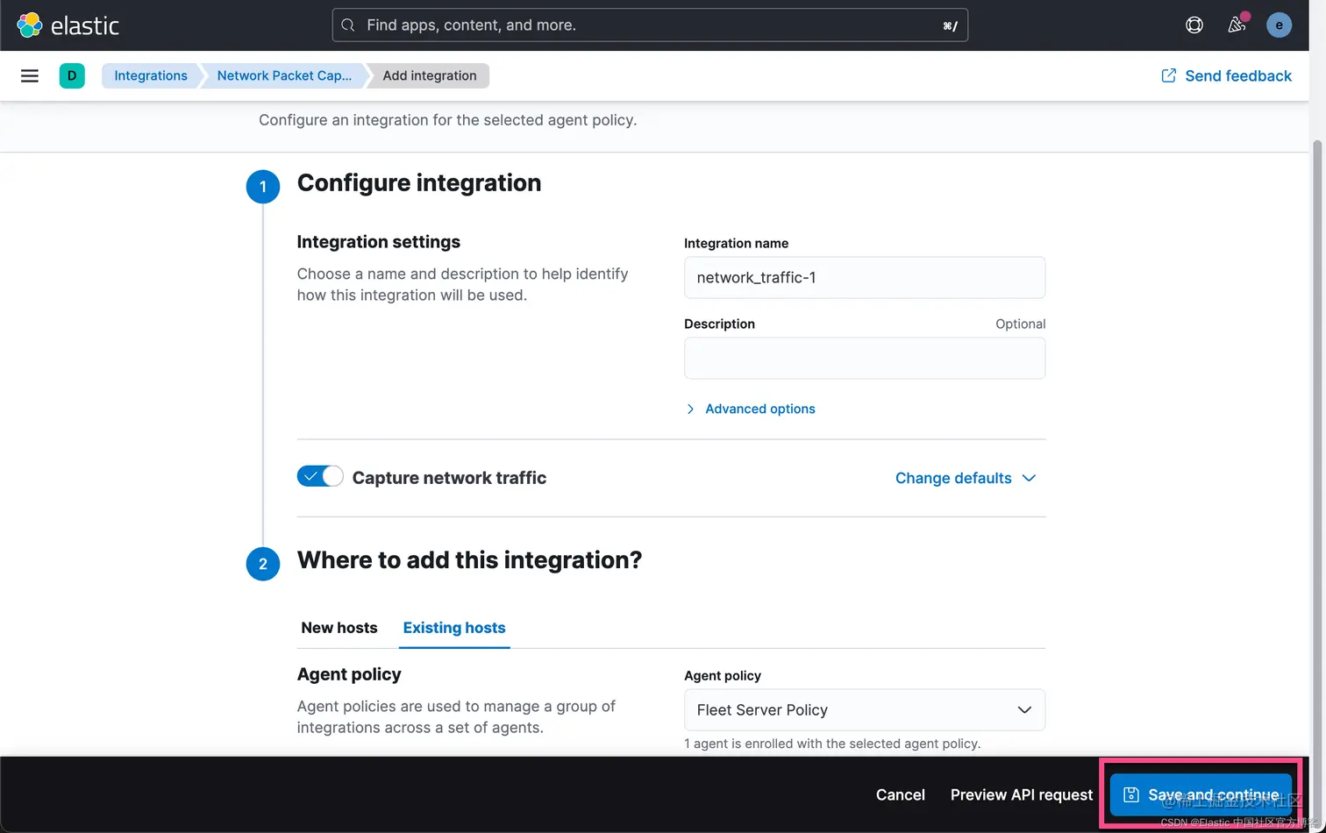Viewport: 1326px width, 833px height.
Task: Click the Description text field
Action: tap(864, 359)
